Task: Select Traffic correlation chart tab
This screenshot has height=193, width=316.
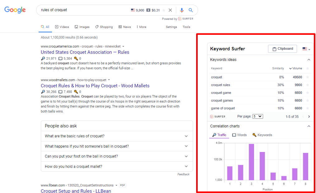Action: (x=219, y=135)
